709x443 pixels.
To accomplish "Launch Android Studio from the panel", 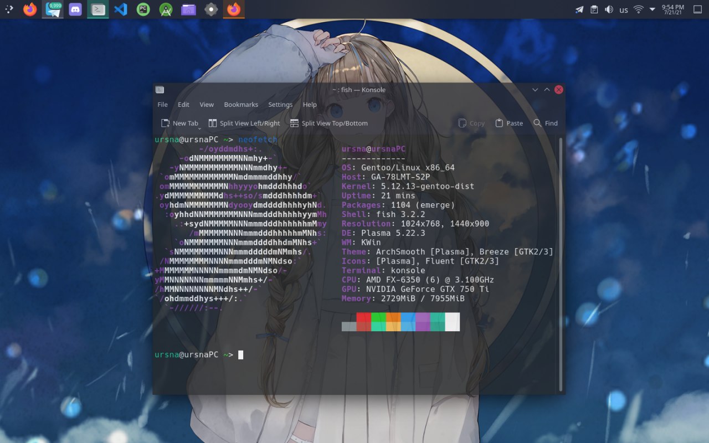I will (166, 9).
